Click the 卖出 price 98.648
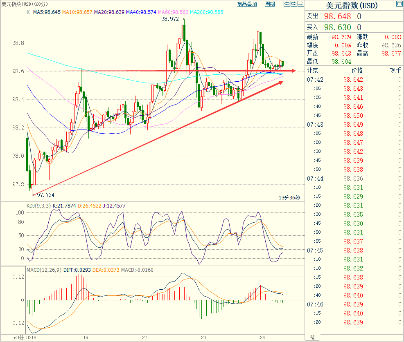The height and width of the screenshot is (342, 404). [x=338, y=16]
